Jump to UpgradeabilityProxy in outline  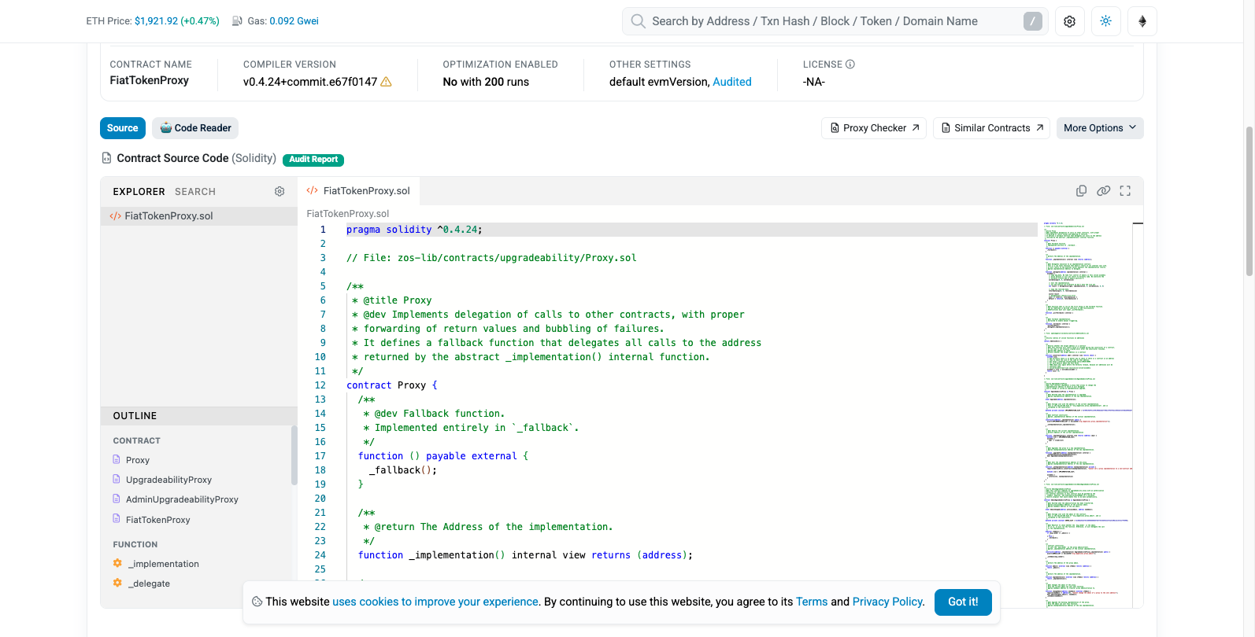pos(168,480)
